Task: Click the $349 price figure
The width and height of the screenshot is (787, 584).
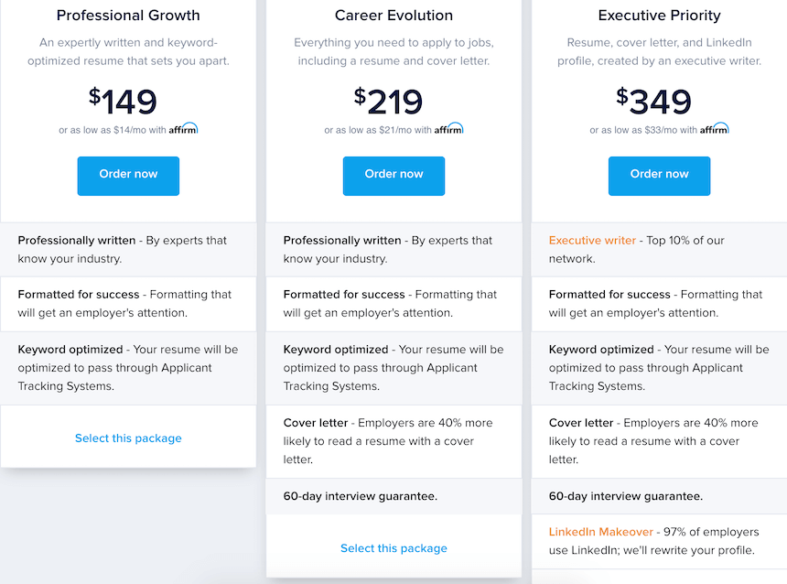Action: (654, 102)
